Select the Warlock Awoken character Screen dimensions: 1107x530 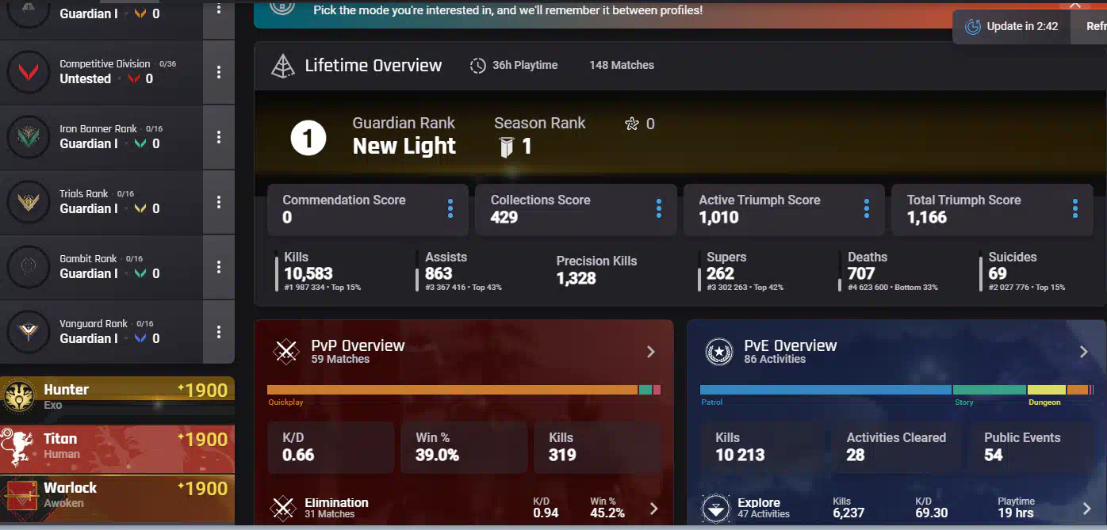pyautogui.click(x=117, y=495)
